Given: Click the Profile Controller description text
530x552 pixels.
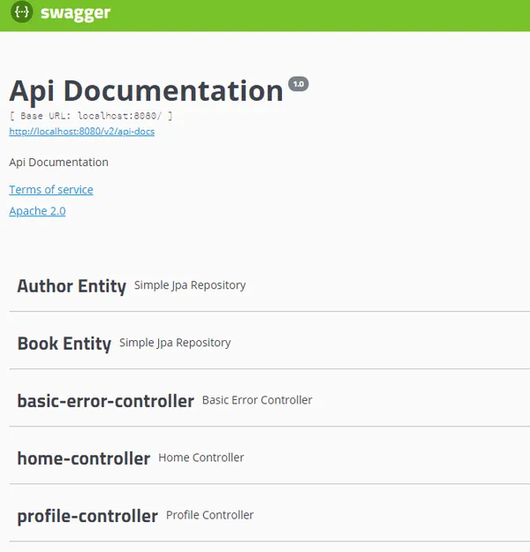Looking at the screenshot, I should point(209,515).
